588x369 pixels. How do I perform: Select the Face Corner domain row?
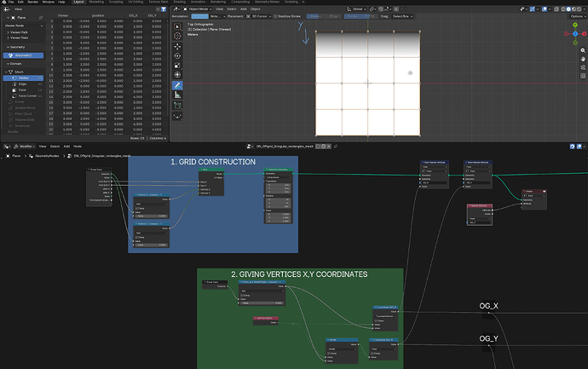[x=23, y=96]
